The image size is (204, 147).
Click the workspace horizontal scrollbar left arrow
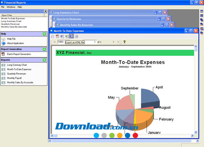(x=50, y=141)
